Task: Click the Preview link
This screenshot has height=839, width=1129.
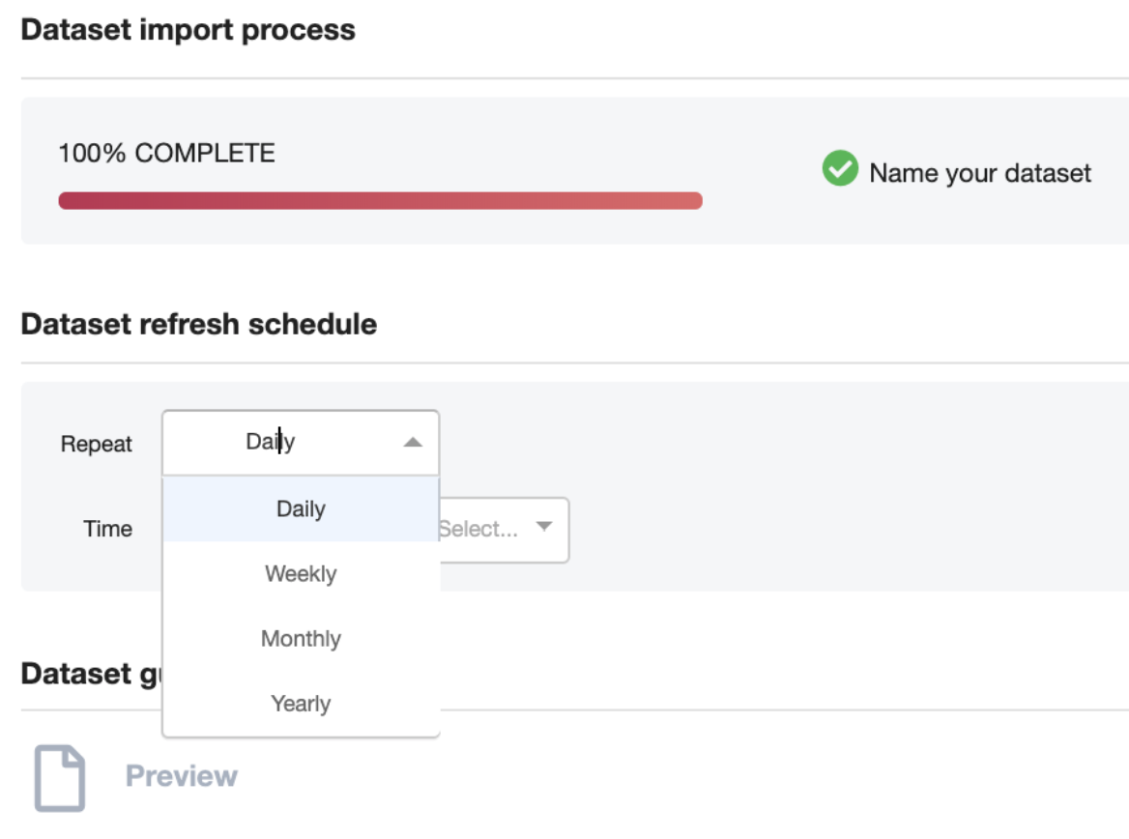Action: (x=182, y=775)
